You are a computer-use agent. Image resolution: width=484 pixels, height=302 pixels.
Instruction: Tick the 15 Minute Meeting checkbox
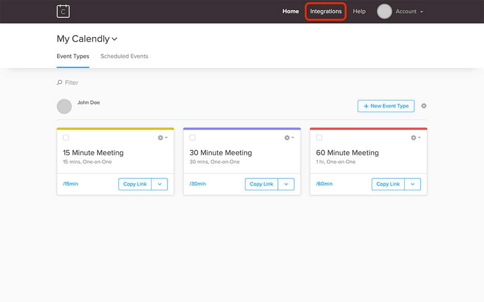[x=66, y=138]
